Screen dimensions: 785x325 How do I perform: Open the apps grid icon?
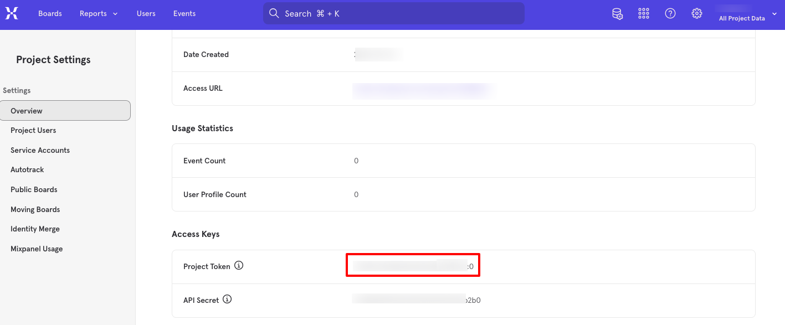[x=643, y=13]
